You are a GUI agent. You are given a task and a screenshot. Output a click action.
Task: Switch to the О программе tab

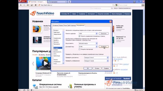[57, 2]
